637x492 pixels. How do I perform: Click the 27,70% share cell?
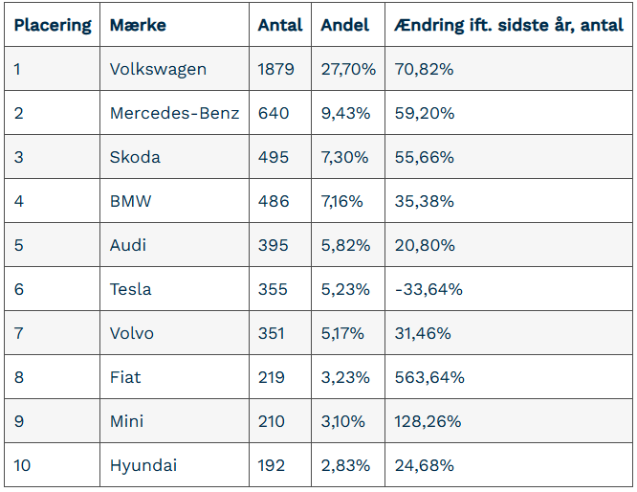(x=348, y=69)
